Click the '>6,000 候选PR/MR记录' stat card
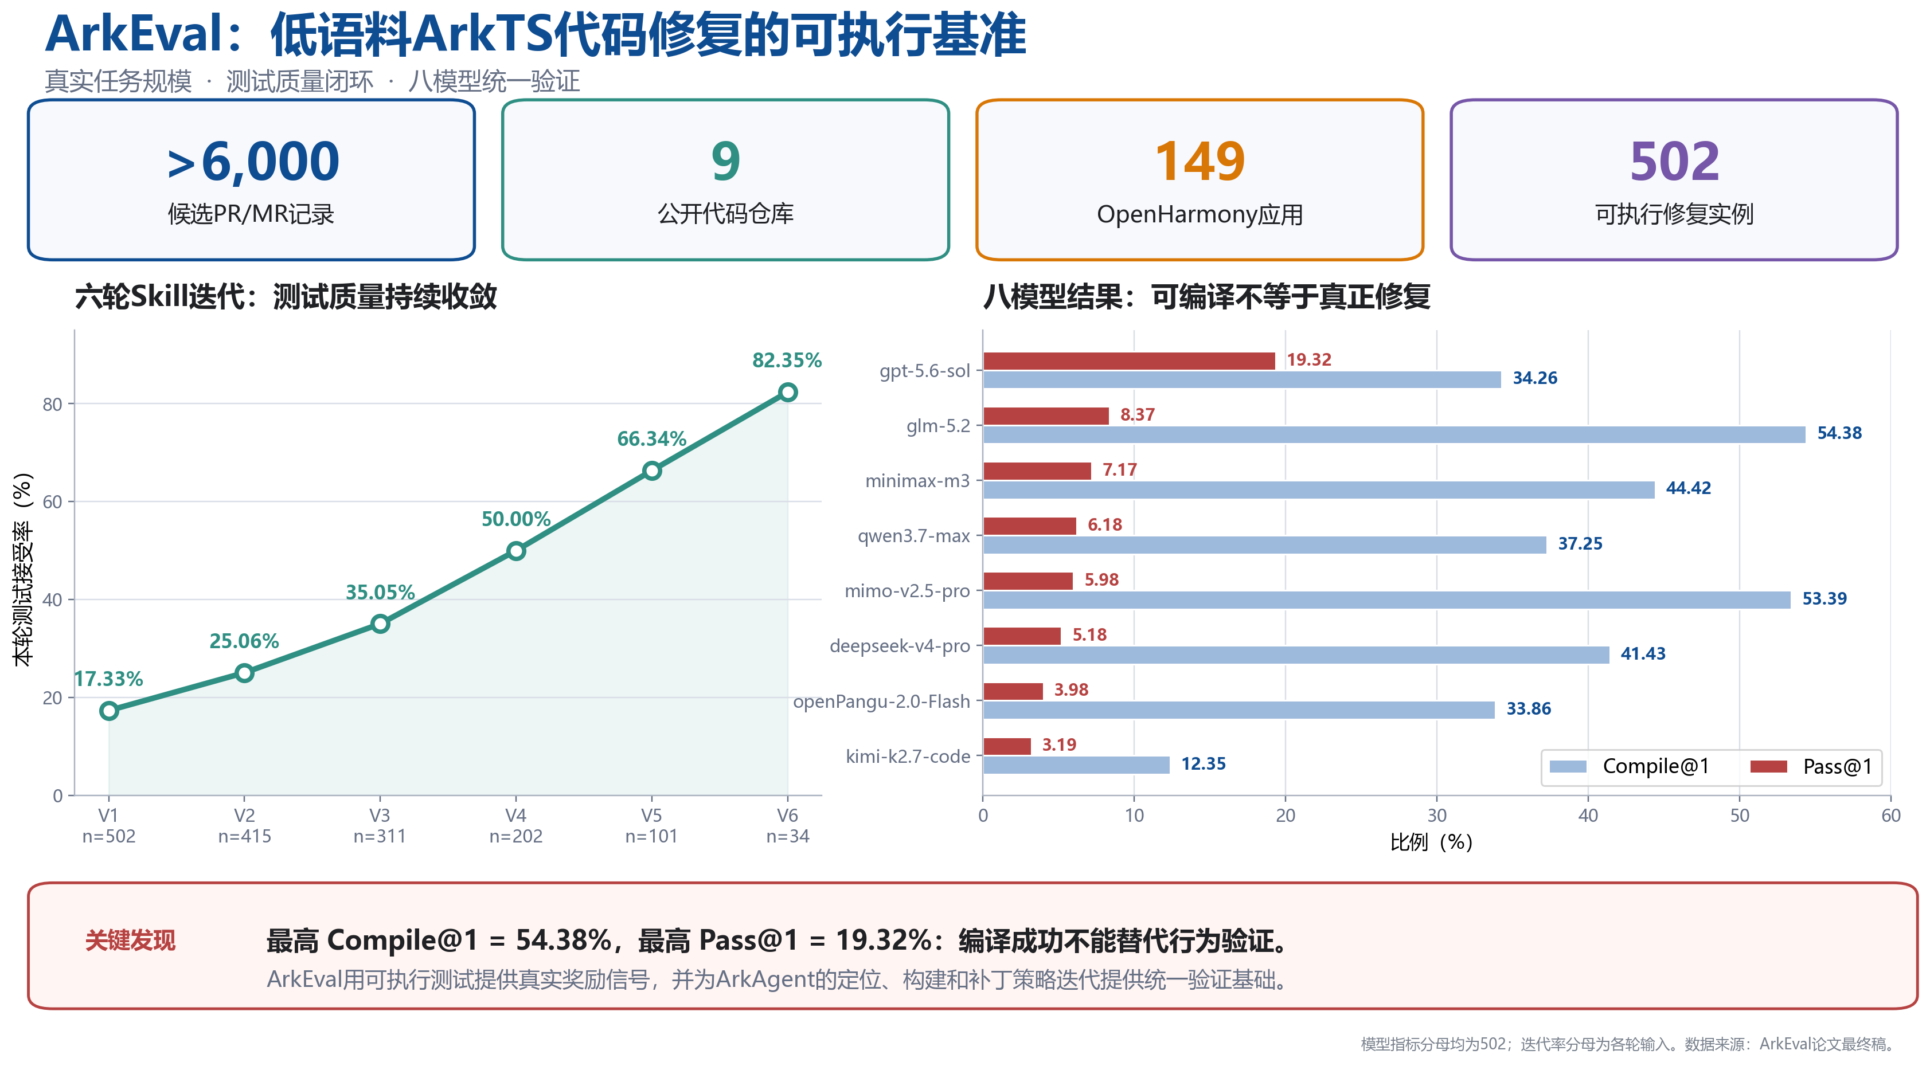Screen dimensions: 1930x1066 [252, 180]
